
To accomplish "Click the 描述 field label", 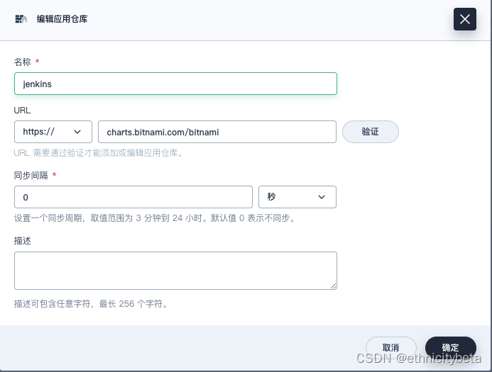I will pos(23,241).
